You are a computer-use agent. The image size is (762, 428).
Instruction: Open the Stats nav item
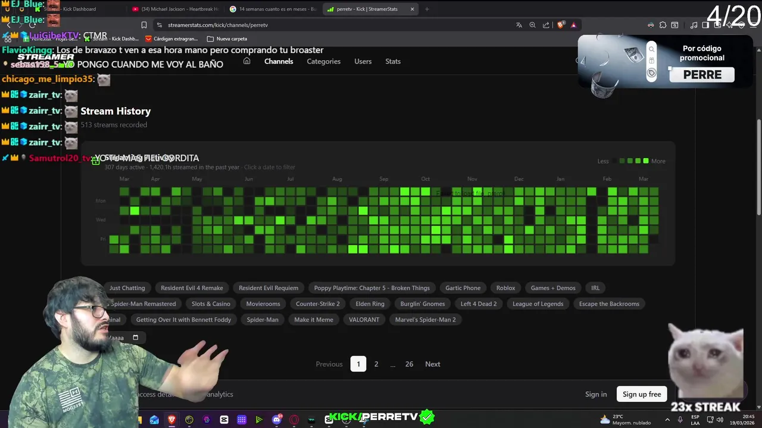point(393,61)
